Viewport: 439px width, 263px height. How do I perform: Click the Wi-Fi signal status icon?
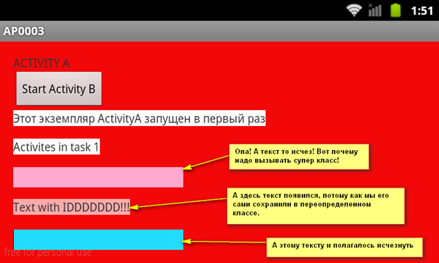pyautogui.click(x=354, y=10)
